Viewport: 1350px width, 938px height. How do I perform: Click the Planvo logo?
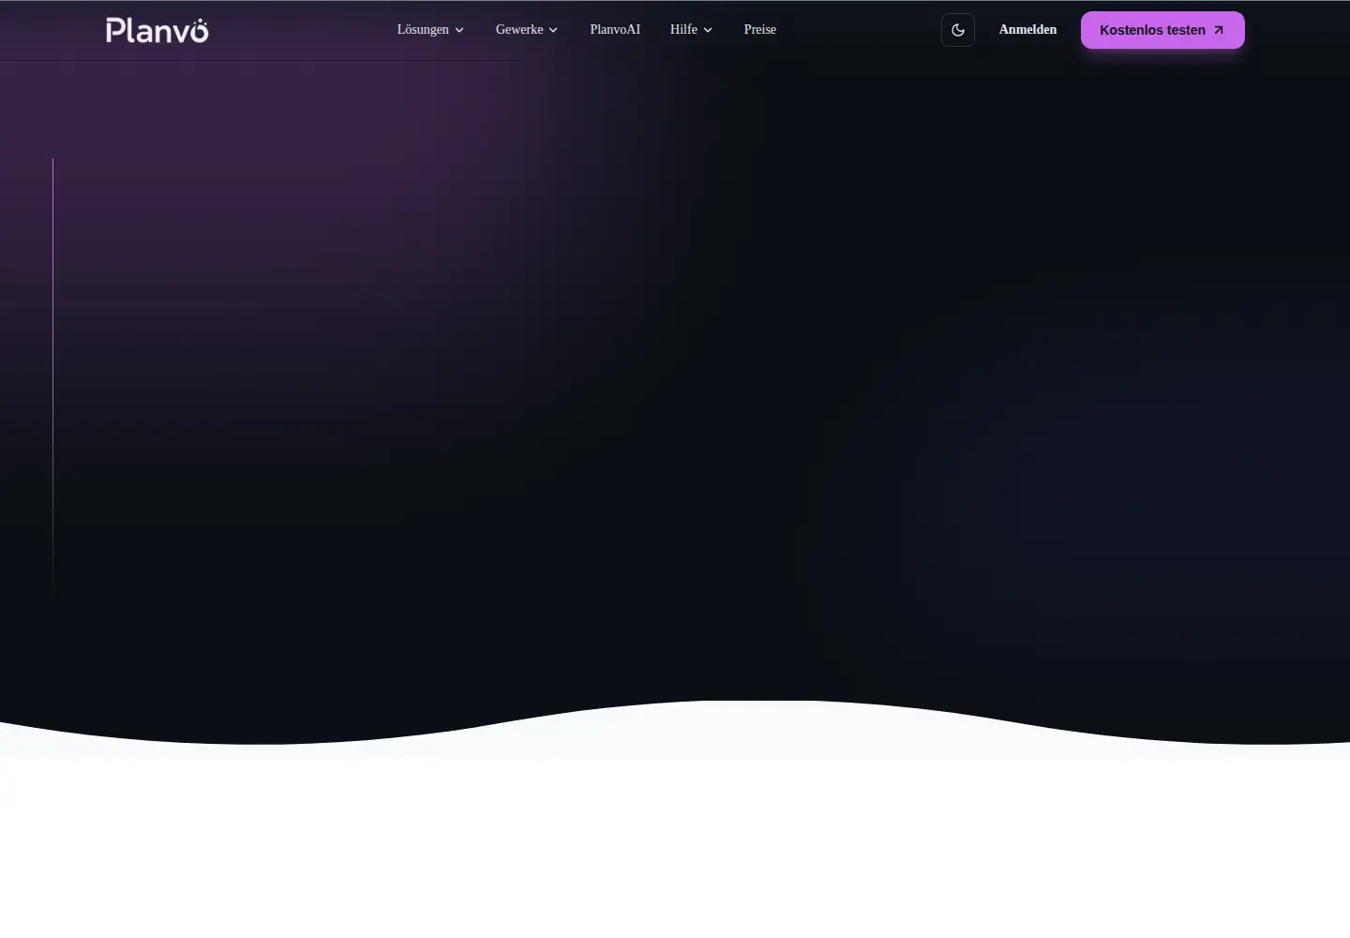click(x=157, y=30)
